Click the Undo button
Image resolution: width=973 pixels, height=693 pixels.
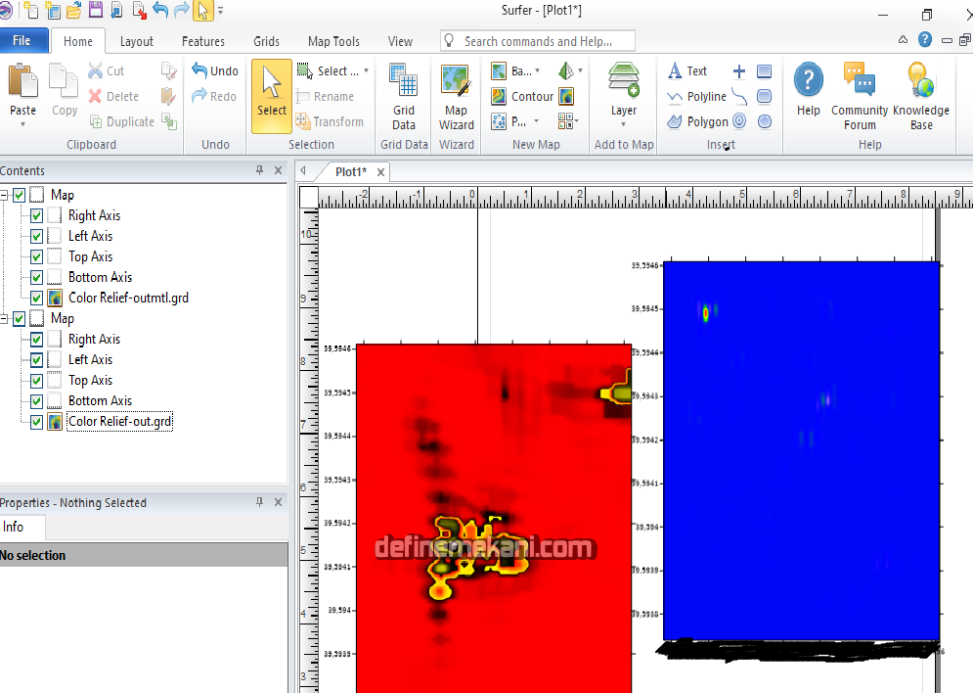coord(214,71)
